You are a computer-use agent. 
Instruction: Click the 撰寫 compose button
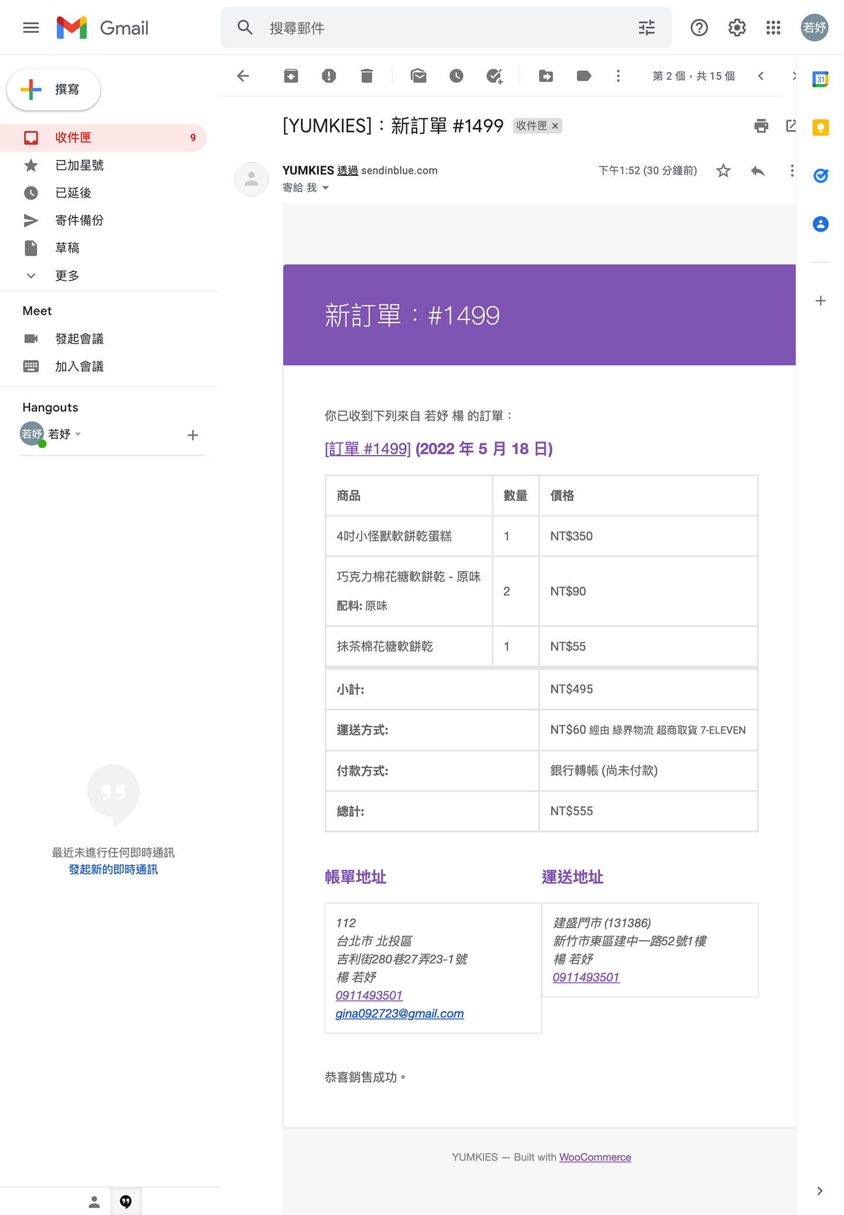point(54,89)
